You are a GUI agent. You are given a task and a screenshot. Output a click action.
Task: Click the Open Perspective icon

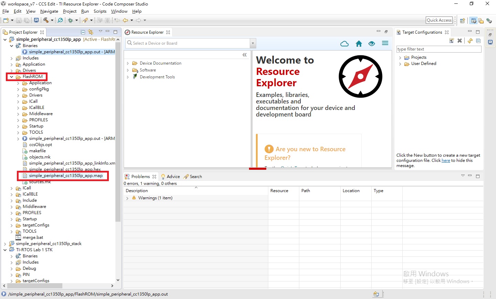pyautogui.click(x=463, y=21)
